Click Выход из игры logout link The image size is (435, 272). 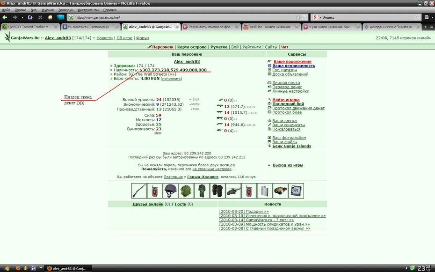click(x=288, y=165)
